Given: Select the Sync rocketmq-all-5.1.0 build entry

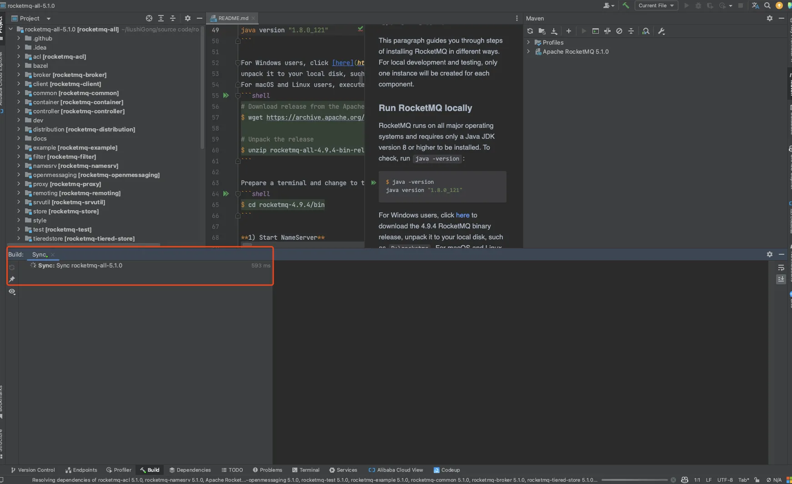Looking at the screenshot, I should [80, 266].
